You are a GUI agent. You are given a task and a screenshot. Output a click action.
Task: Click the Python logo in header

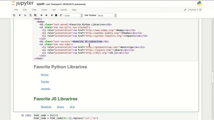(199, 4)
